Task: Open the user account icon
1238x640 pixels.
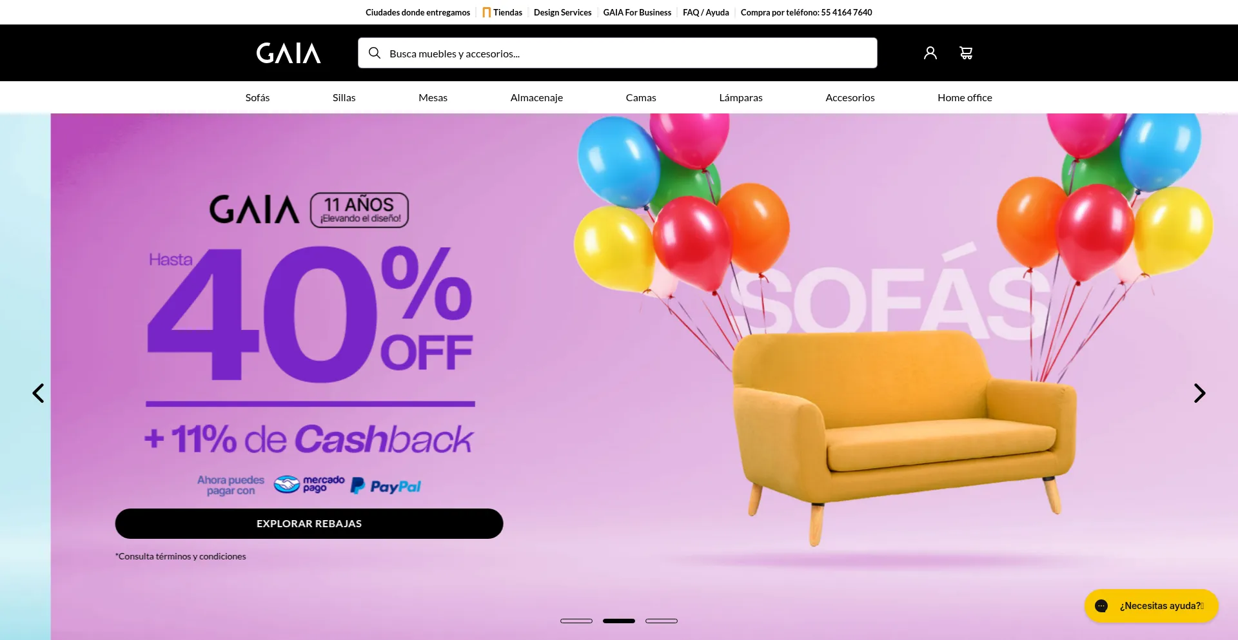Action: click(x=930, y=53)
